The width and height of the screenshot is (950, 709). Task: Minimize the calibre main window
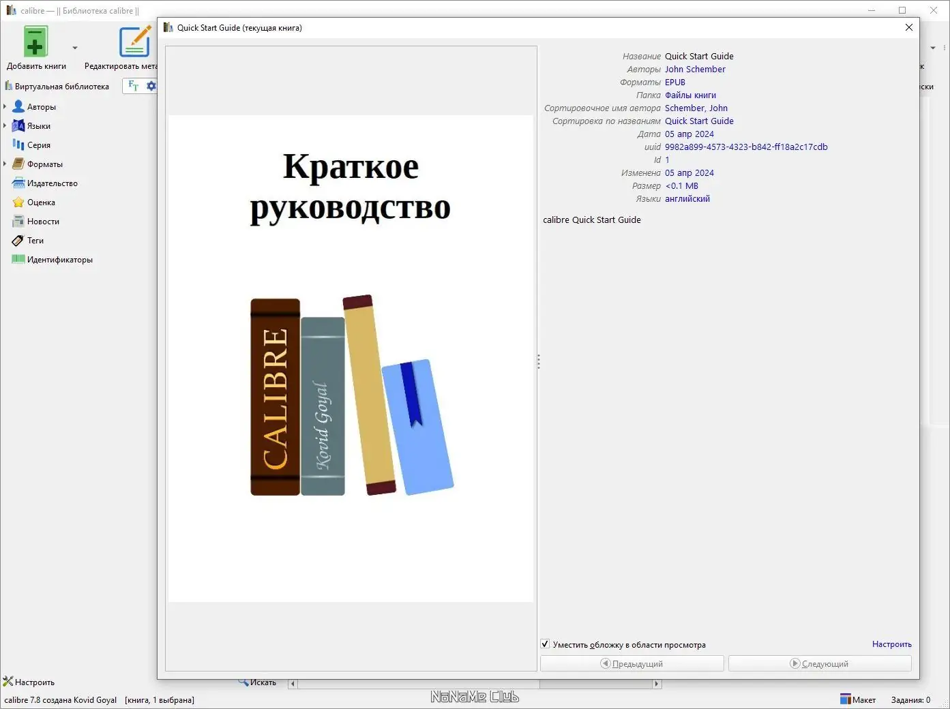(872, 10)
